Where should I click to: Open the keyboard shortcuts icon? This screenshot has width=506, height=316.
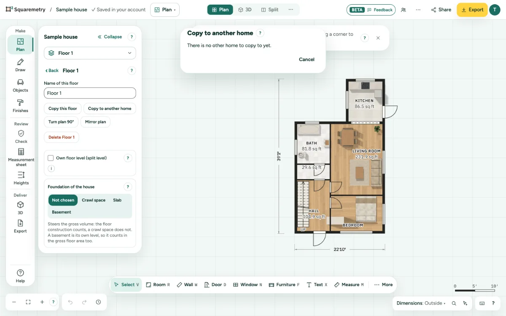[x=482, y=303]
